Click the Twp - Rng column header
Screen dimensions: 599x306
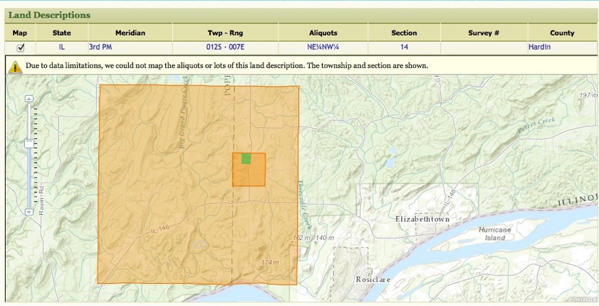coord(225,33)
